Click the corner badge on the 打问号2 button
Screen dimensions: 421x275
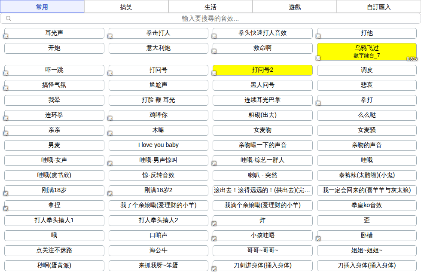214,73
